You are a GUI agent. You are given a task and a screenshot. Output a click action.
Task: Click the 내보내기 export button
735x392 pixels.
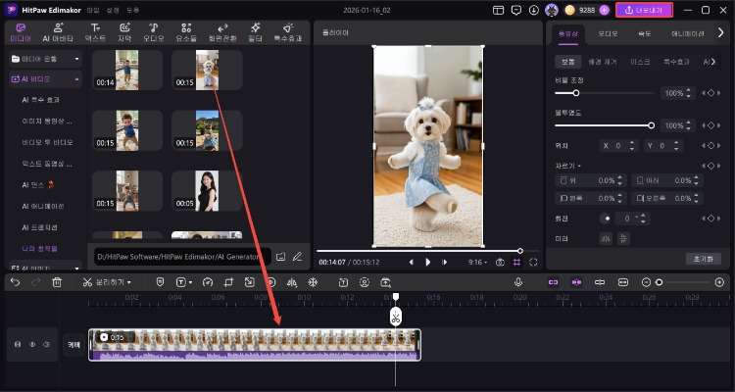click(643, 10)
